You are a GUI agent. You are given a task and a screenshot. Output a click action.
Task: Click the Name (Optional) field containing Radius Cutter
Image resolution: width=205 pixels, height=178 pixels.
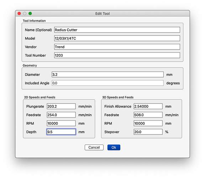[x=117, y=30]
